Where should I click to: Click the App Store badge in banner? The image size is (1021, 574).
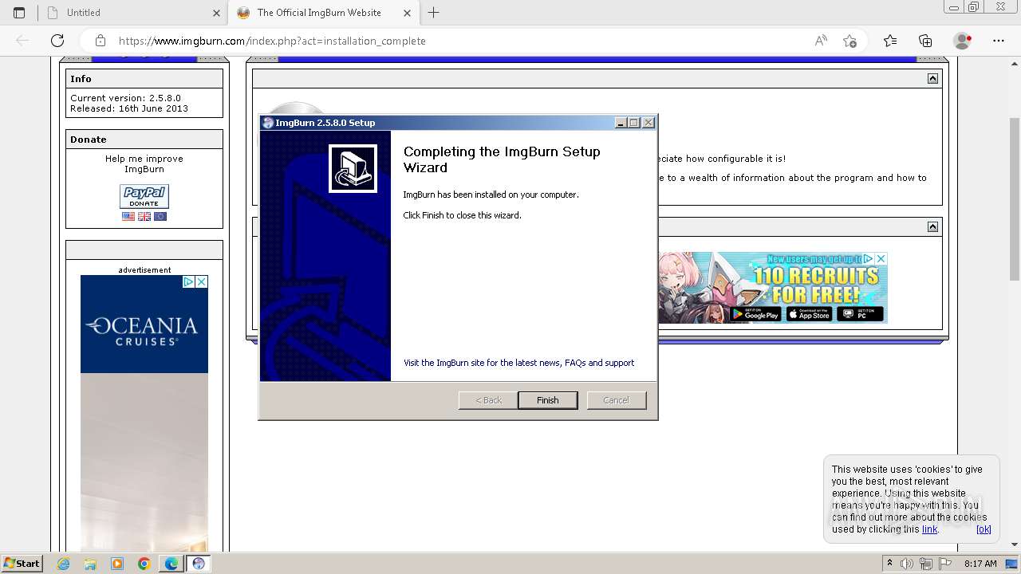tap(810, 314)
